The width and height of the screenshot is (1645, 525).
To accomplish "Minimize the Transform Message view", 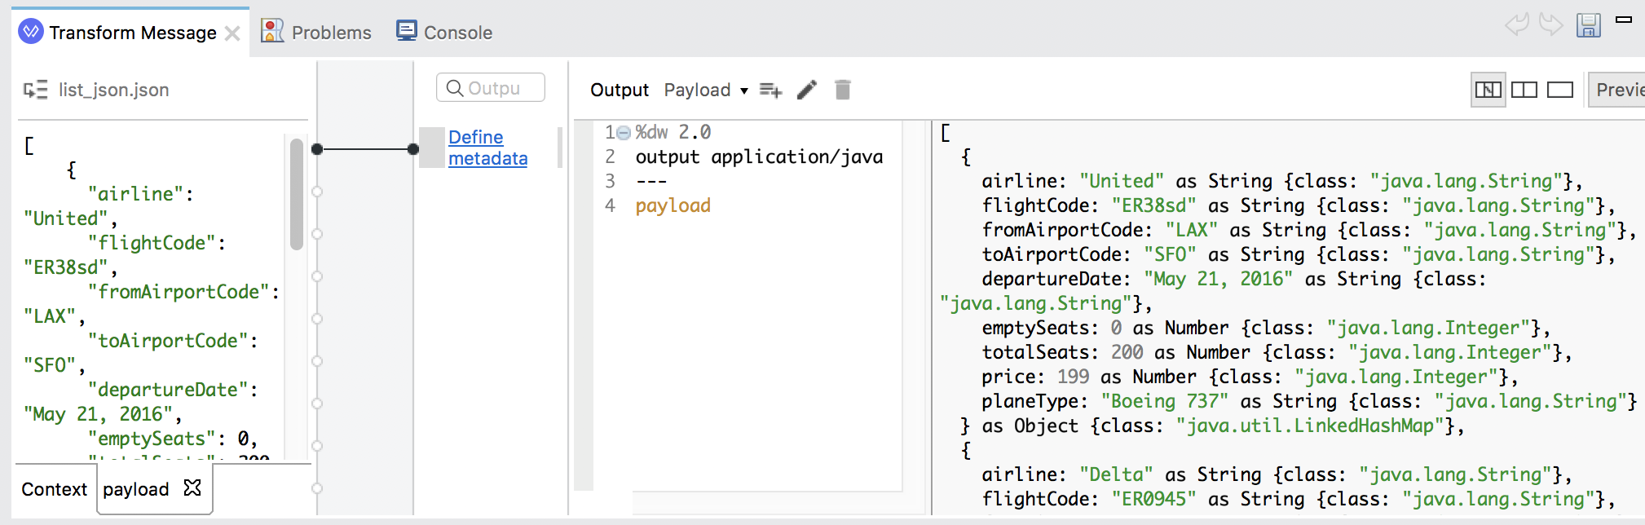I will click(x=1624, y=19).
